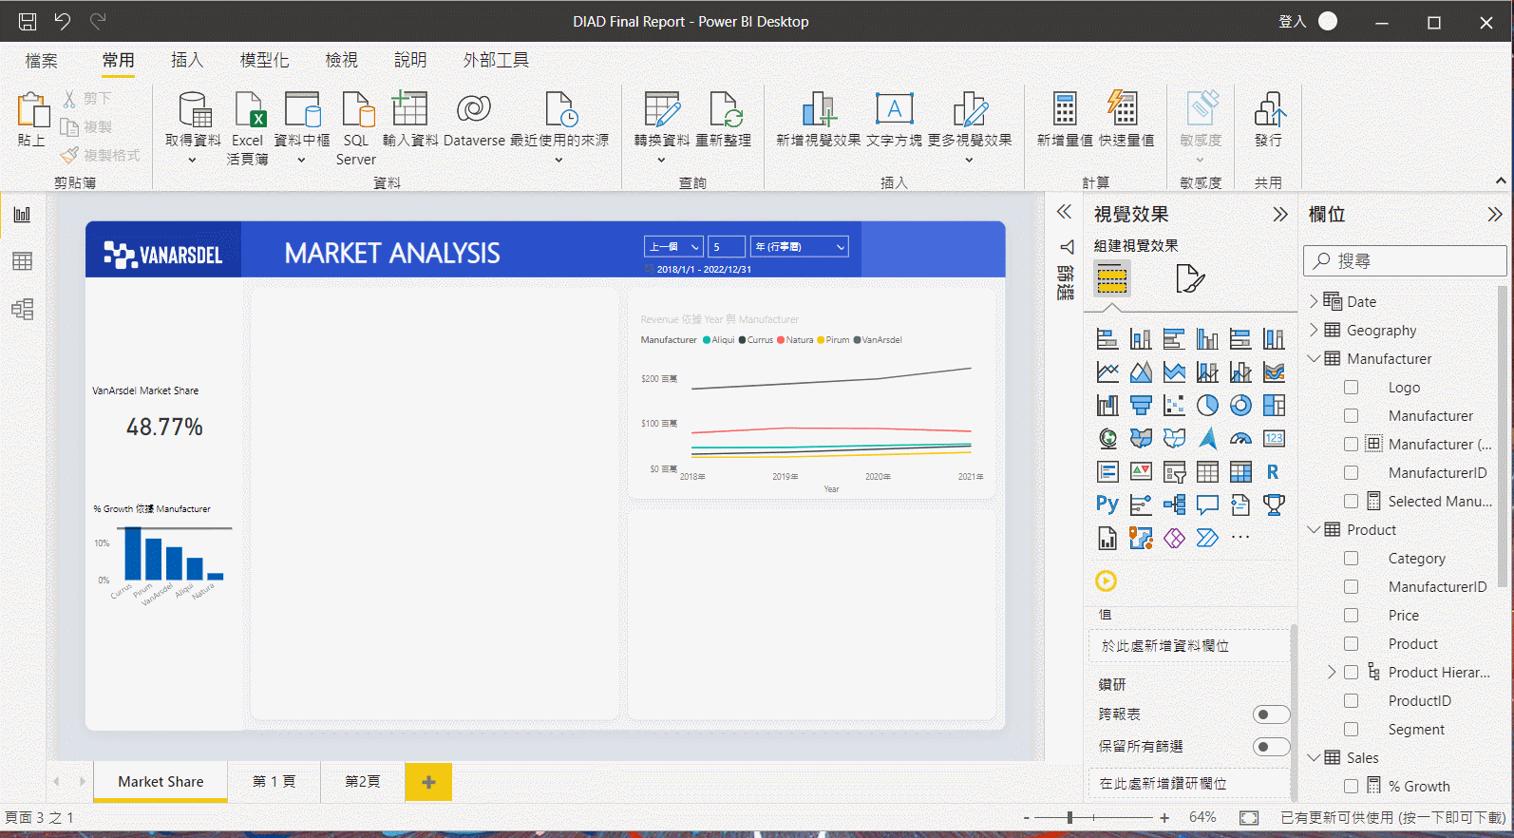Screen dimensions: 1514x838
Task: Adjust the zoom slider handle
Action: tap(1070, 817)
